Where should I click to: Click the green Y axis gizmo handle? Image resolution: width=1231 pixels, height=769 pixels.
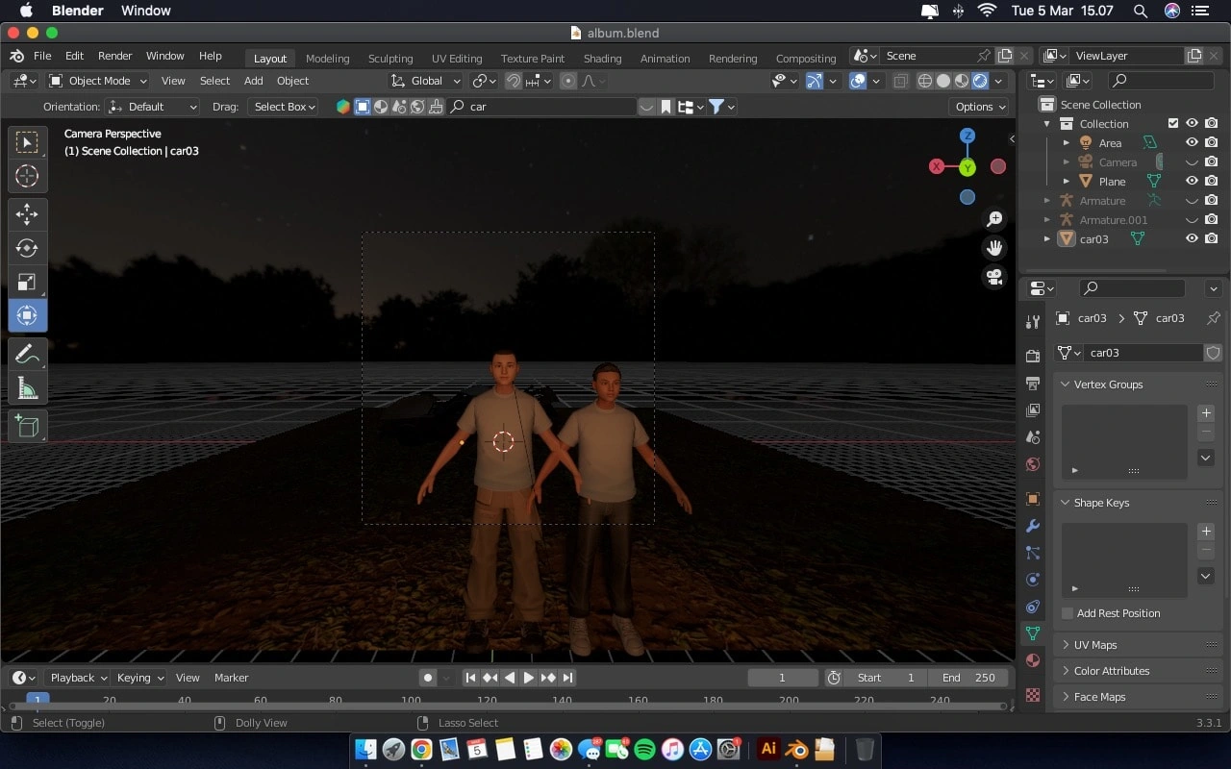click(967, 167)
